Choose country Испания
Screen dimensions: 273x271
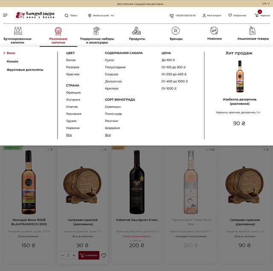click(73, 100)
